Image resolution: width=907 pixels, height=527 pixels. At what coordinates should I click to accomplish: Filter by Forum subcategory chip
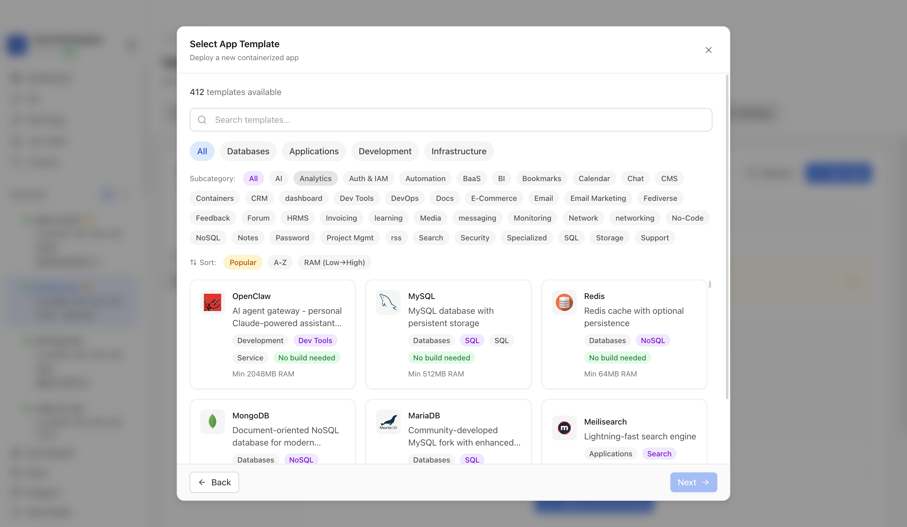pyautogui.click(x=258, y=218)
